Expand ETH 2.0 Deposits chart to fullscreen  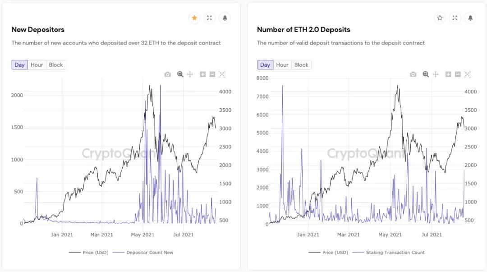pyautogui.click(x=455, y=18)
